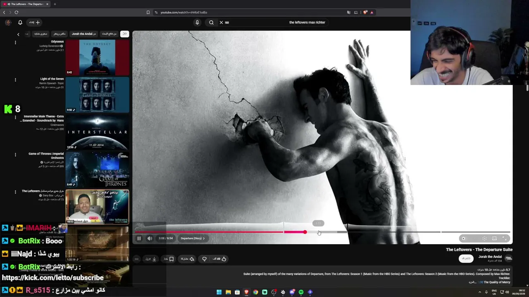Open more video actions (three dots)
Image resolution: width=529 pixels, height=297 pixels.
(136, 259)
